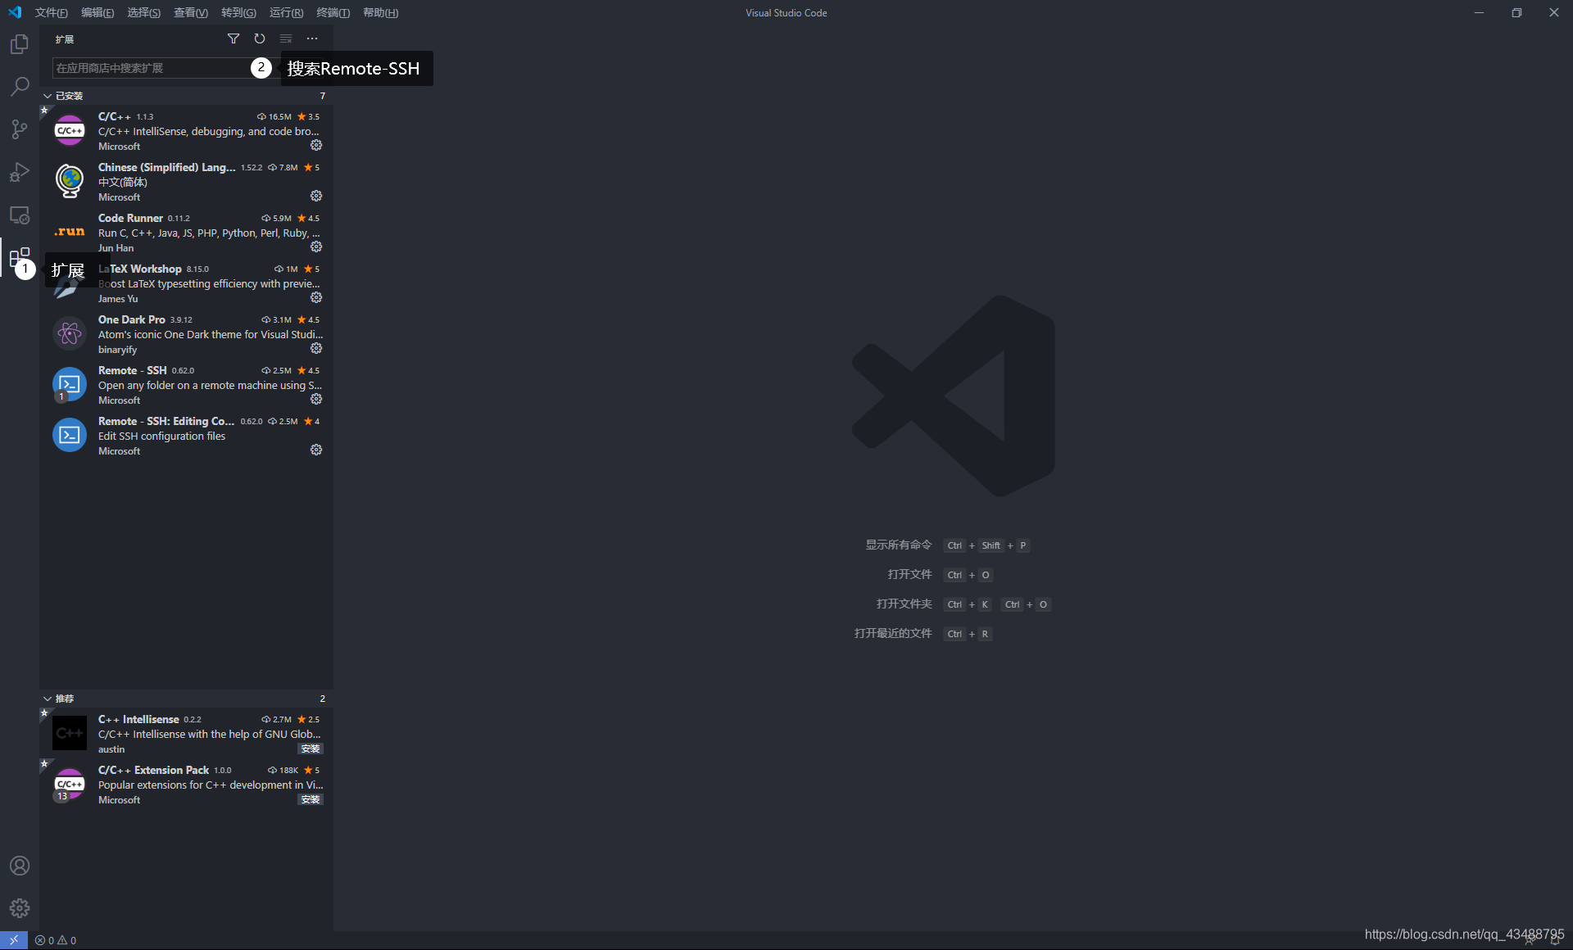Open the 帮助(H) menu
The width and height of the screenshot is (1573, 950).
380,12
